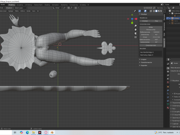The image size is (180, 135).
Task: Switch to the Animation workspace tab
Action: (x=55, y=5)
